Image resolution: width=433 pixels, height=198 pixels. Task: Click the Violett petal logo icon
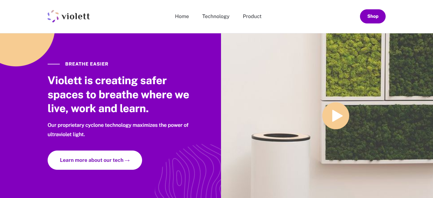point(53,16)
